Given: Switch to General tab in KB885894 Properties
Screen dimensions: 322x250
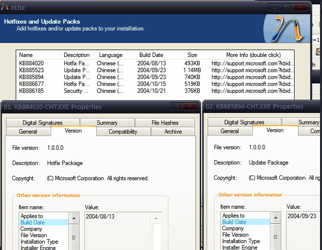Looking at the screenshot, I should pos(230,131).
